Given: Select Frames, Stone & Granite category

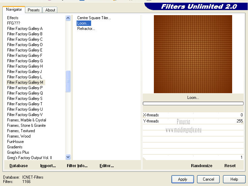Looking at the screenshot, I should pos(26,125).
